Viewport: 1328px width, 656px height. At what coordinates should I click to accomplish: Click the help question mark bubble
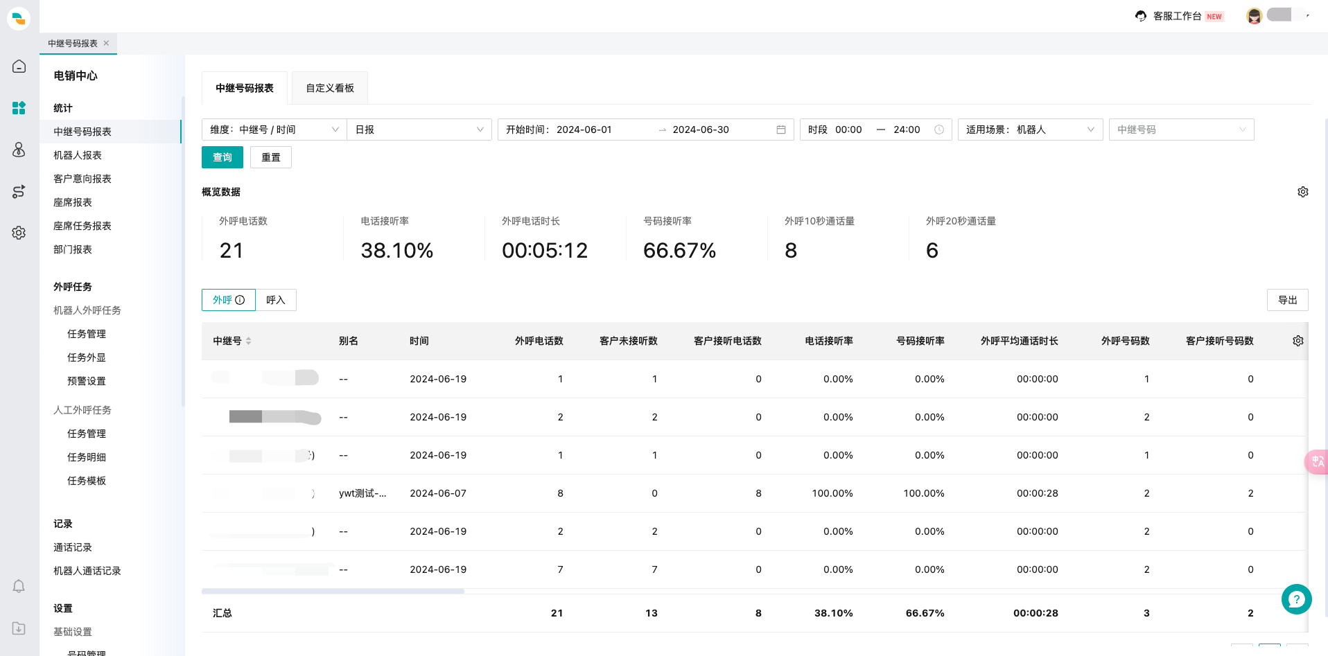click(1297, 599)
